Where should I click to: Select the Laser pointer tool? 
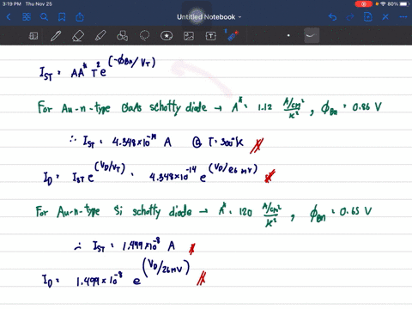click(232, 35)
